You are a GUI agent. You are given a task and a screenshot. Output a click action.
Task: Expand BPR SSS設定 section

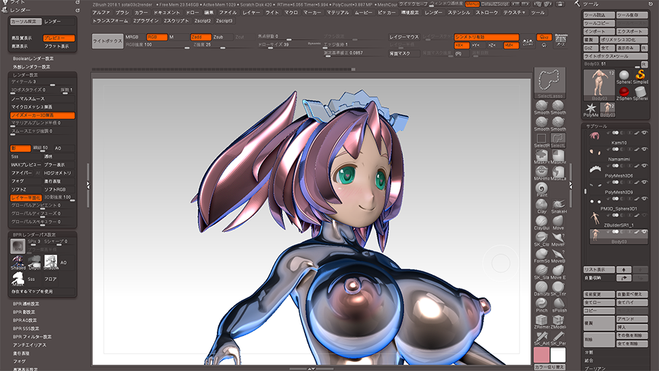tap(25, 328)
